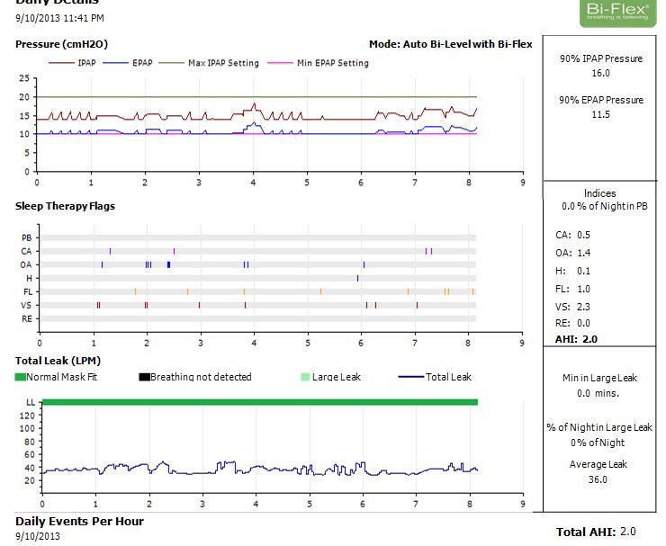Click the Max IPAP Setting legend marker
666x546 pixels.
(171, 63)
